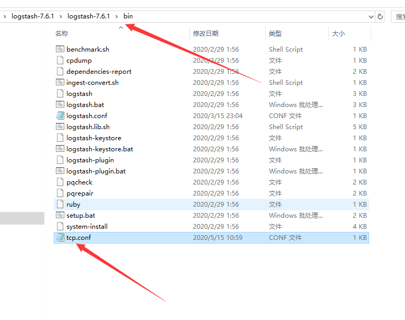Sort files by 名称 column

[x=62, y=34]
